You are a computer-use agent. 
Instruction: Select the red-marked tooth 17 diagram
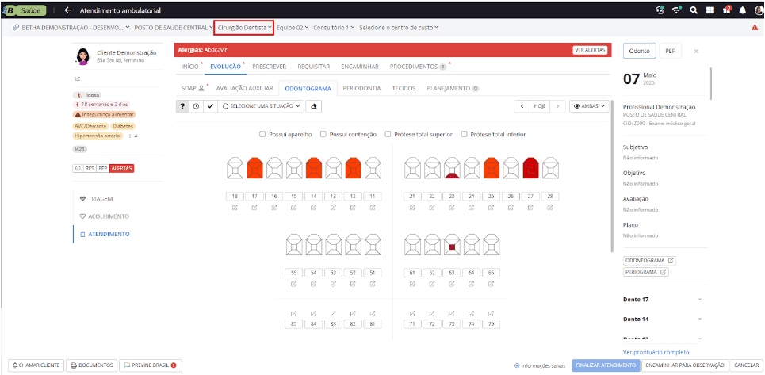tap(254, 168)
